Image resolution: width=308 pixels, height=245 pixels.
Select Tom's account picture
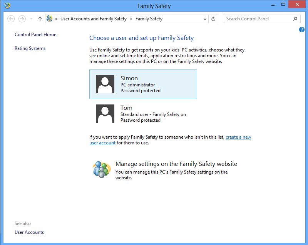(105, 114)
